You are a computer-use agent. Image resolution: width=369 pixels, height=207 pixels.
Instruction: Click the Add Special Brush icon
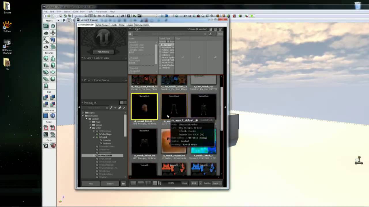pyautogui.click(x=46, y=116)
